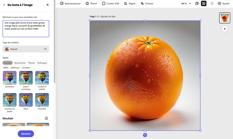Open the Thème palette option
This screenshot has height=139, width=233.
[91, 3]
